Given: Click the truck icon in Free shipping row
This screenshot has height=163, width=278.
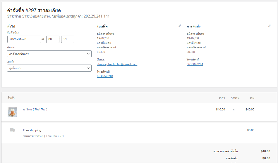Looking at the screenshot, I should click(x=12, y=130).
